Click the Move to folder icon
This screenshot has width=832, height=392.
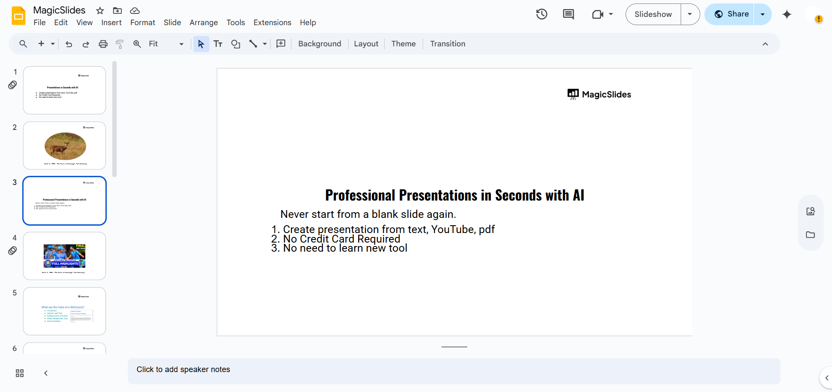[117, 10]
